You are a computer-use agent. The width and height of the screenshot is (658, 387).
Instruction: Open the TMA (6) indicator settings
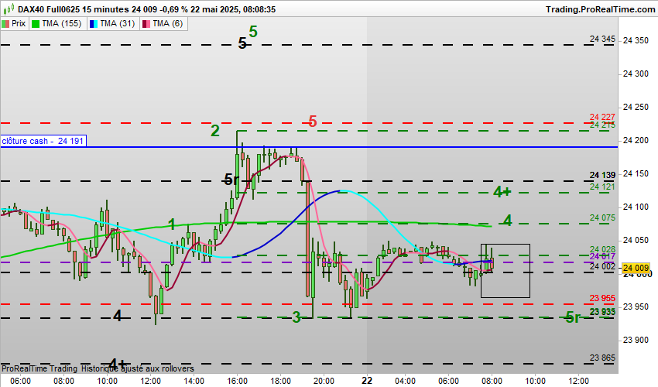point(163,24)
